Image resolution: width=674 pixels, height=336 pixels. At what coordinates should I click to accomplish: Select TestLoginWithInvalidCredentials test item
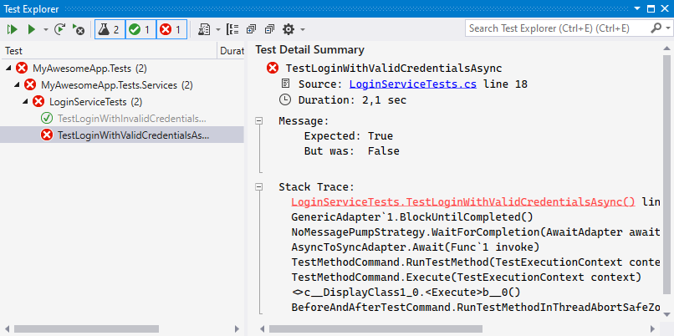(x=131, y=118)
